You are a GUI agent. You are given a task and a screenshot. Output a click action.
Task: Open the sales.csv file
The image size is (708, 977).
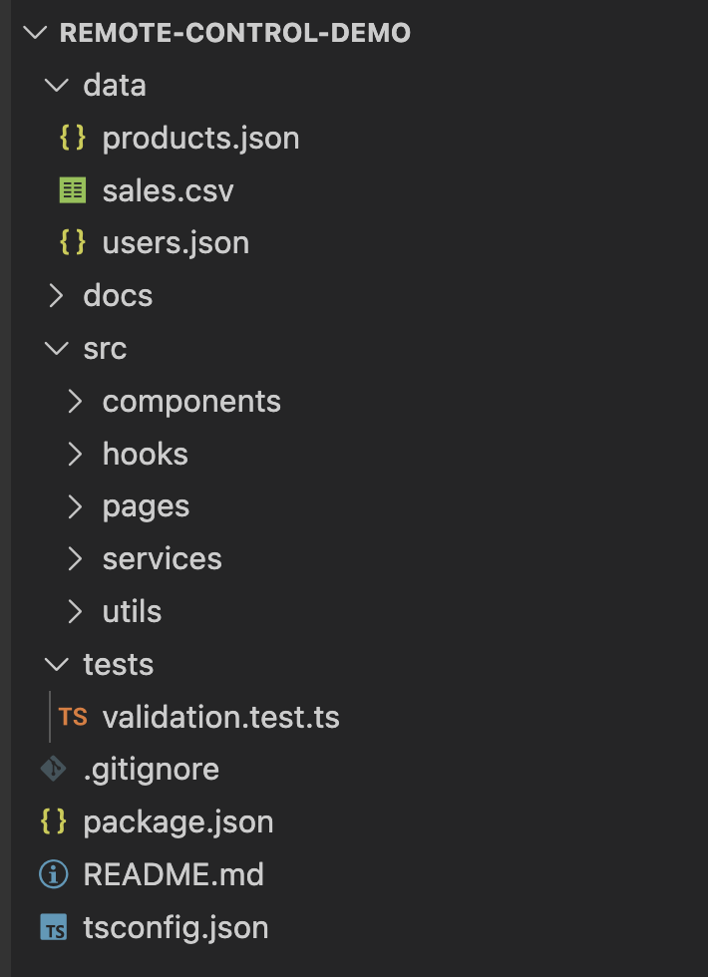click(x=168, y=190)
